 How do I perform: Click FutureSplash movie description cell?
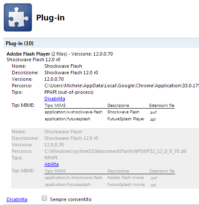click(126, 185)
